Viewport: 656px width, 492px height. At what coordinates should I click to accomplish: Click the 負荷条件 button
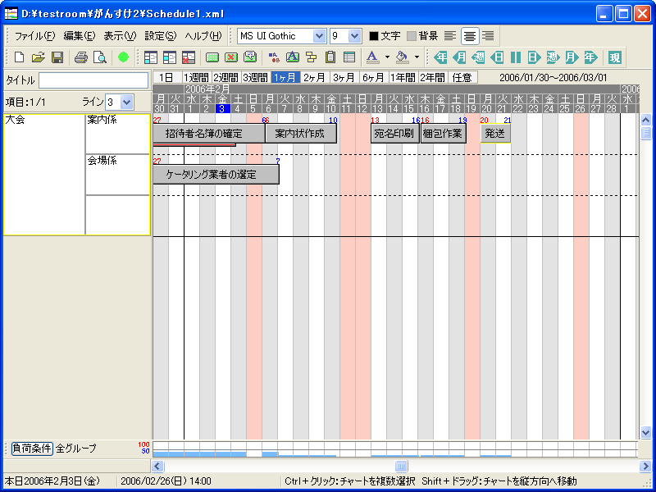(32, 449)
